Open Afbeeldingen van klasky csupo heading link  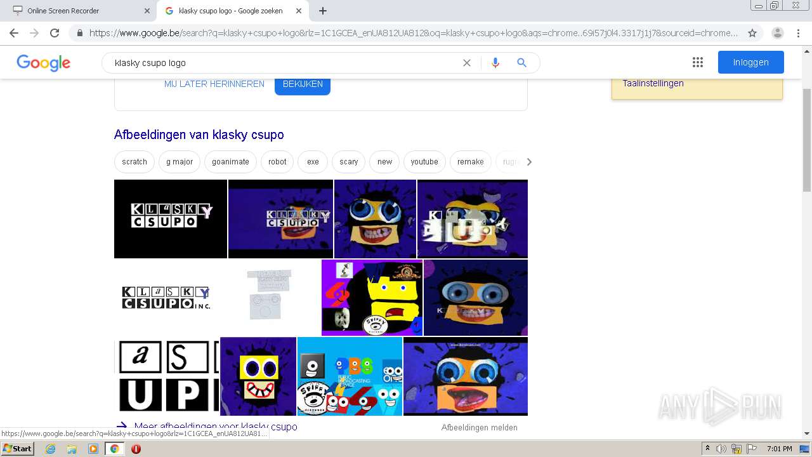click(x=199, y=135)
